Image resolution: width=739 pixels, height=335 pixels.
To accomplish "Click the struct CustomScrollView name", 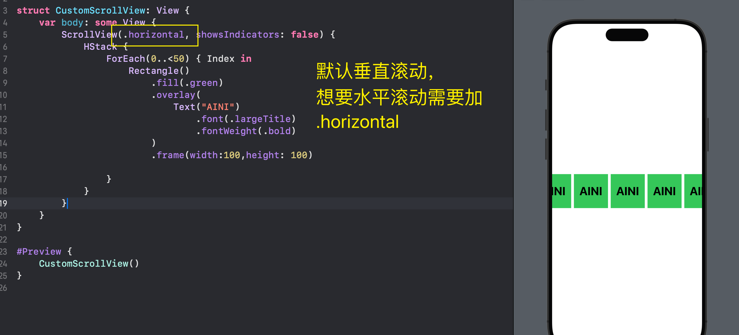I will tap(100, 11).
